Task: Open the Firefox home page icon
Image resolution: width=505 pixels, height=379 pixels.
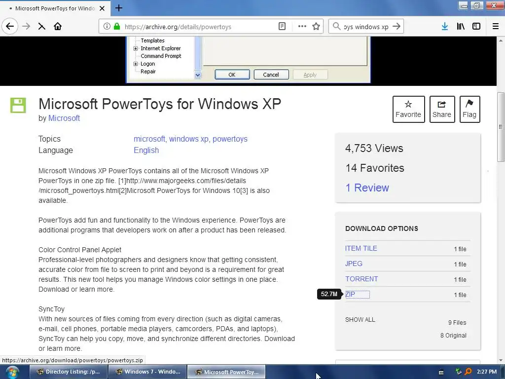Action: pyautogui.click(x=58, y=27)
